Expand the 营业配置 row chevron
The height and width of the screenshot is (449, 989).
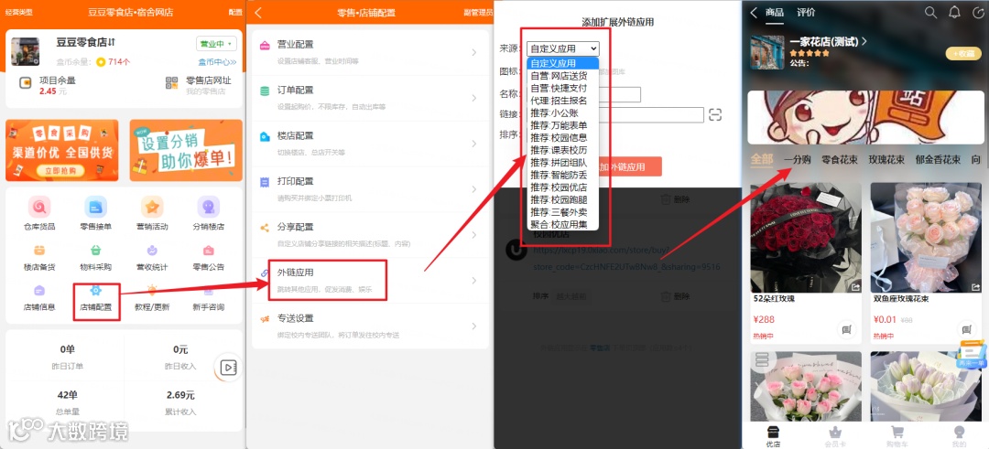coord(473,53)
